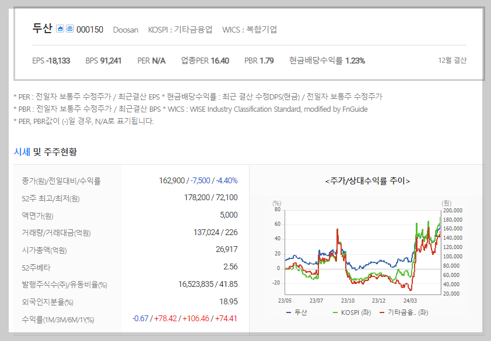Click the returns row starting with -0.67
Viewport: 491px width, 341px height.
coord(185,318)
